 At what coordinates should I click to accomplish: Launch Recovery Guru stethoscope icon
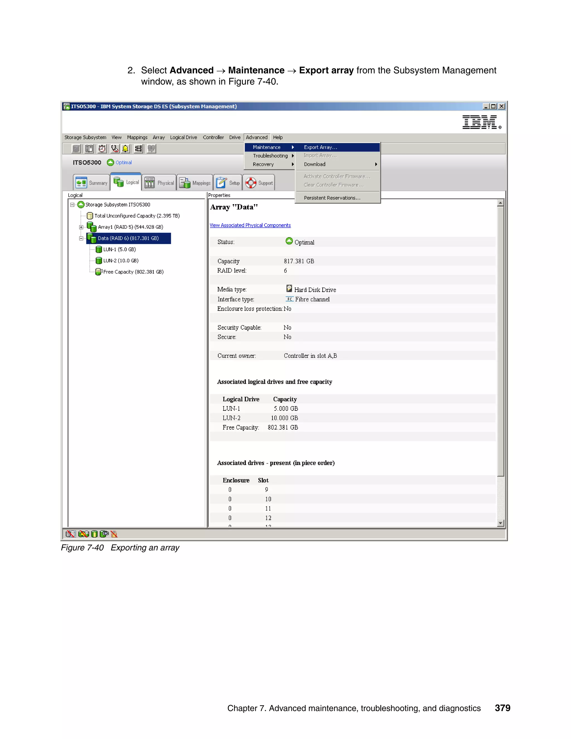[115, 149]
